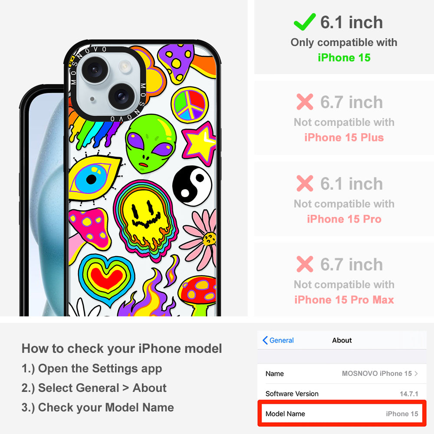The width and height of the screenshot is (434, 434).
Task: Select the Software Version row
Action: click(342, 394)
